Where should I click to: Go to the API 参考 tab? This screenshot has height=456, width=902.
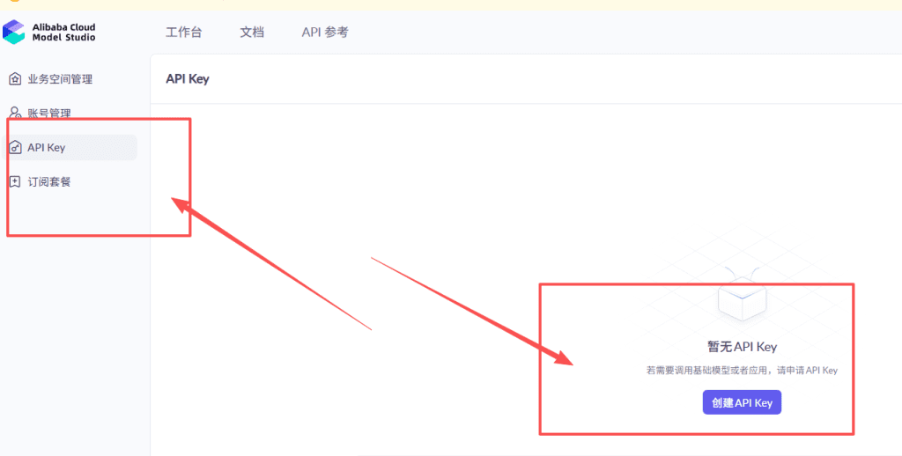tap(325, 33)
